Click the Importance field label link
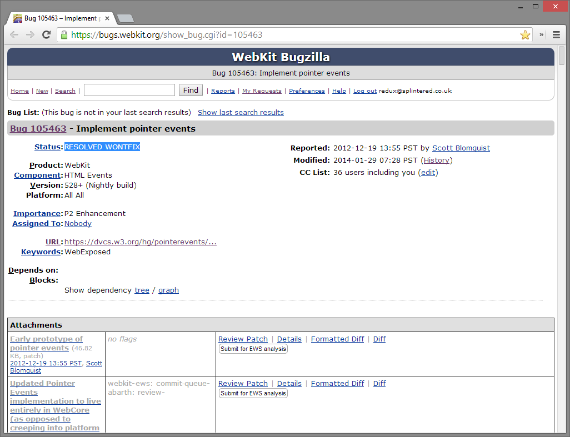This screenshot has height=437, width=570. pyautogui.click(x=37, y=214)
